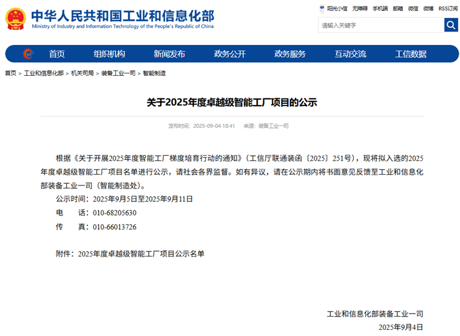Navigate to 装备工业一司 breadcrumb link

118,73
